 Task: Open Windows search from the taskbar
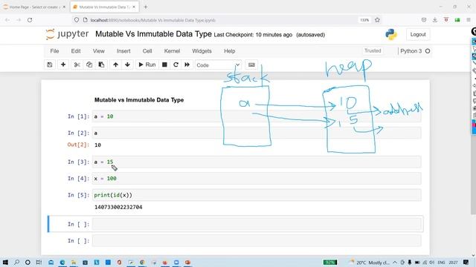(16, 262)
